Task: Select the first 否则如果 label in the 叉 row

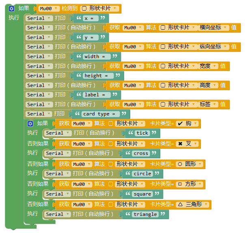Action: point(38,144)
